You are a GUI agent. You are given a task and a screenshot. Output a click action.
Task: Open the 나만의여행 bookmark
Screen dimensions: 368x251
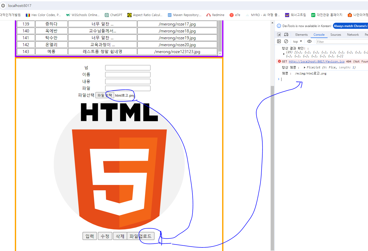coord(358,15)
